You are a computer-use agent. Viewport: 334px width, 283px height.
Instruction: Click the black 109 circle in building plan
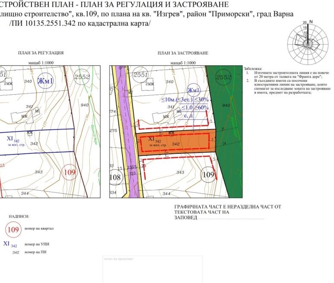[x=208, y=175]
